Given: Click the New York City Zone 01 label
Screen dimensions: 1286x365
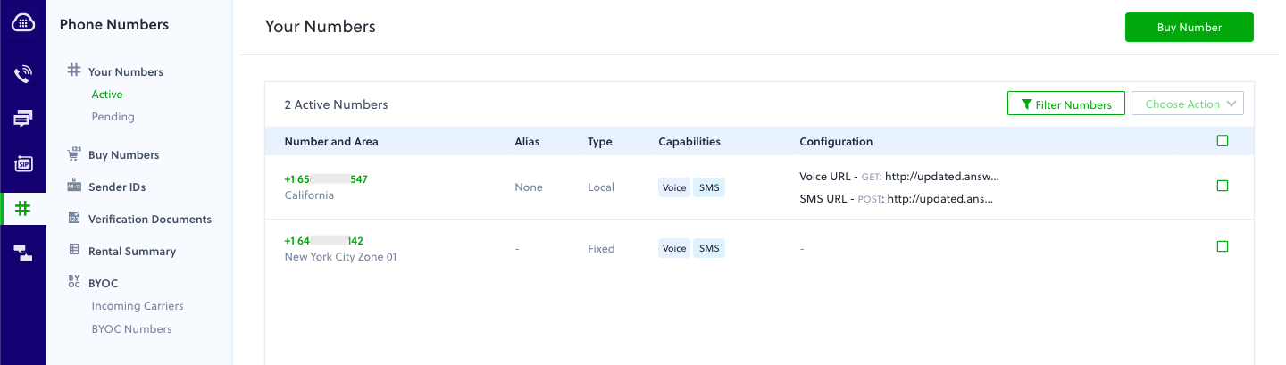Looking at the screenshot, I should (340, 257).
